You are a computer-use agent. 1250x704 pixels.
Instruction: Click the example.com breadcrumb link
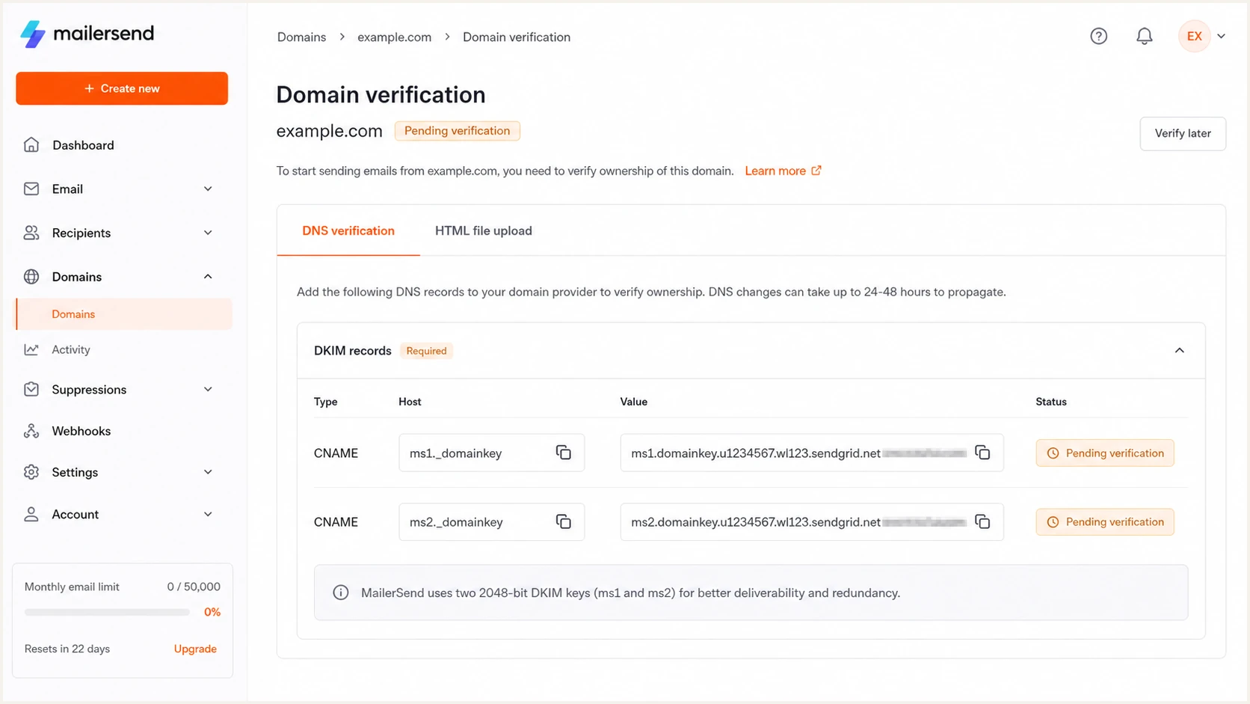pyautogui.click(x=394, y=37)
